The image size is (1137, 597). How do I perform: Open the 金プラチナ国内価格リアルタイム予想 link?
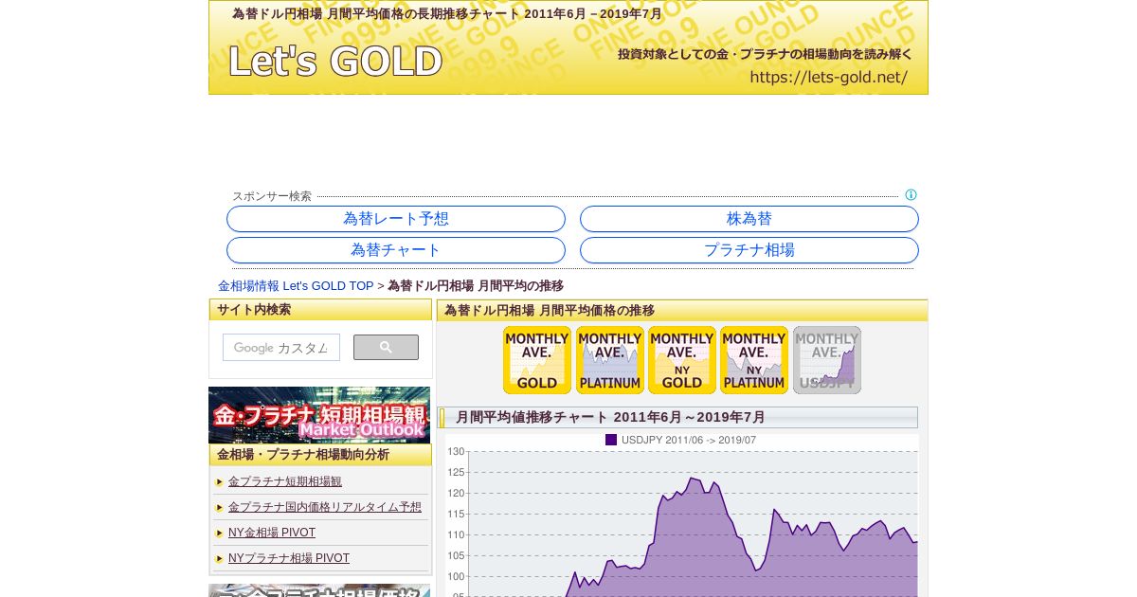pos(325,508)
